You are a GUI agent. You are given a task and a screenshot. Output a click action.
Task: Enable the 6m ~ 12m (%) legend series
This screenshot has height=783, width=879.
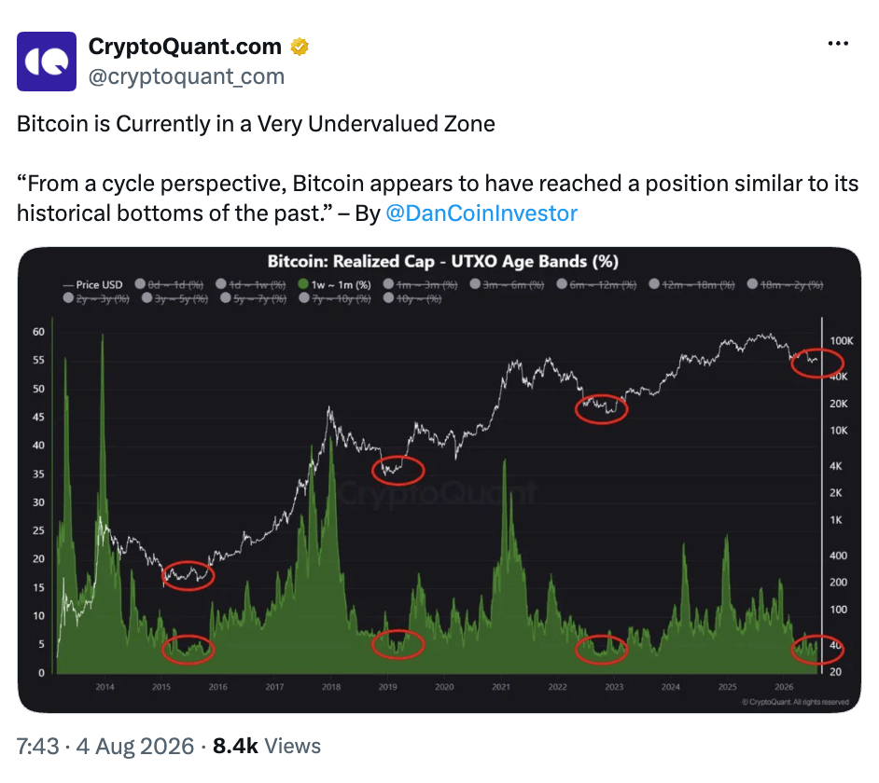[x=596, y=284]
